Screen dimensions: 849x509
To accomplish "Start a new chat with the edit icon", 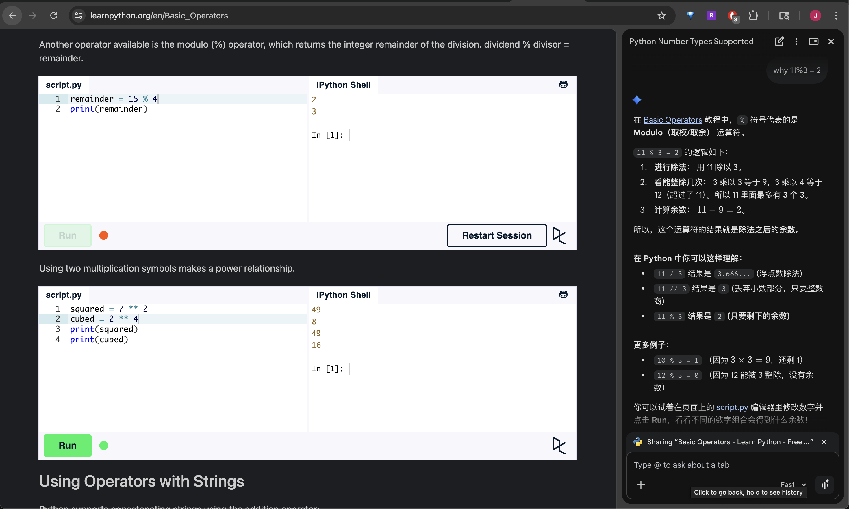I will tap(779, 42).
